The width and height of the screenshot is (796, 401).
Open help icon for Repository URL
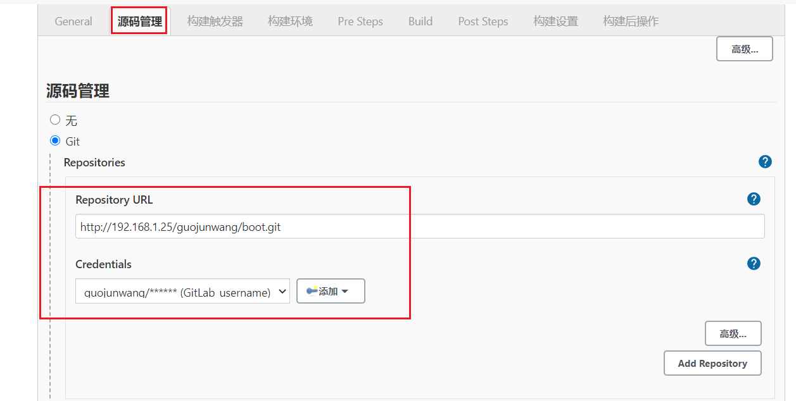754,199
